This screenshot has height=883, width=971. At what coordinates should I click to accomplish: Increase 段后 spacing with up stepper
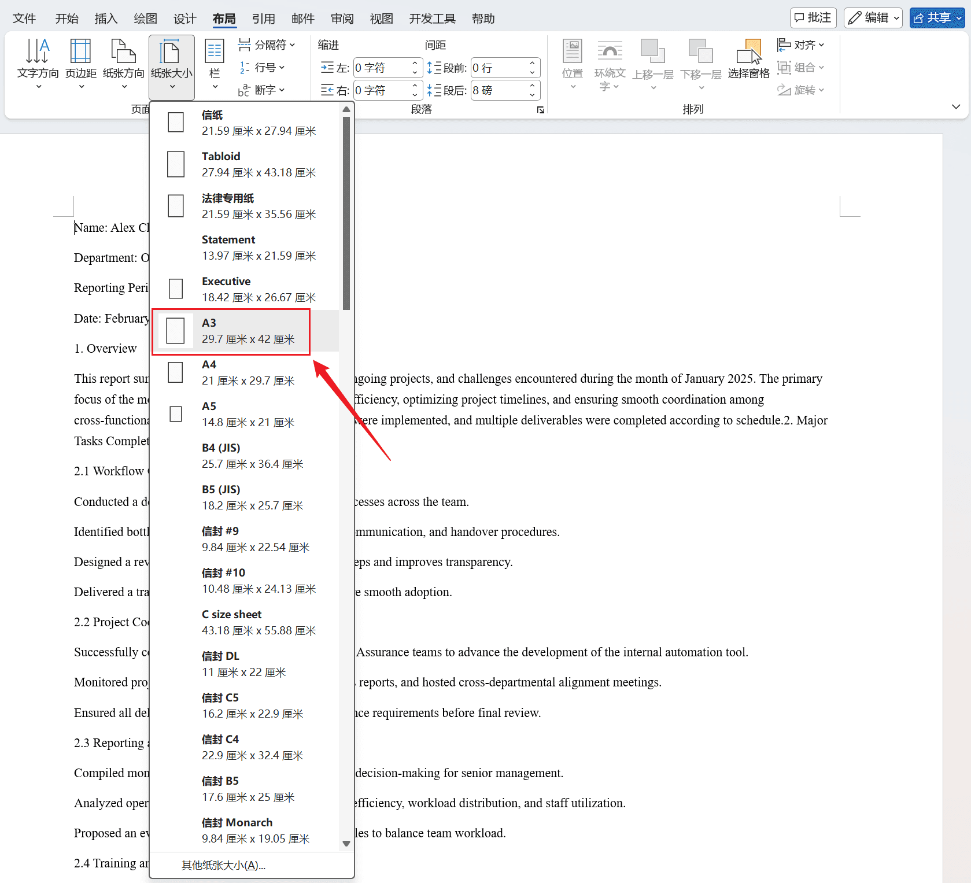pos(532,86)
